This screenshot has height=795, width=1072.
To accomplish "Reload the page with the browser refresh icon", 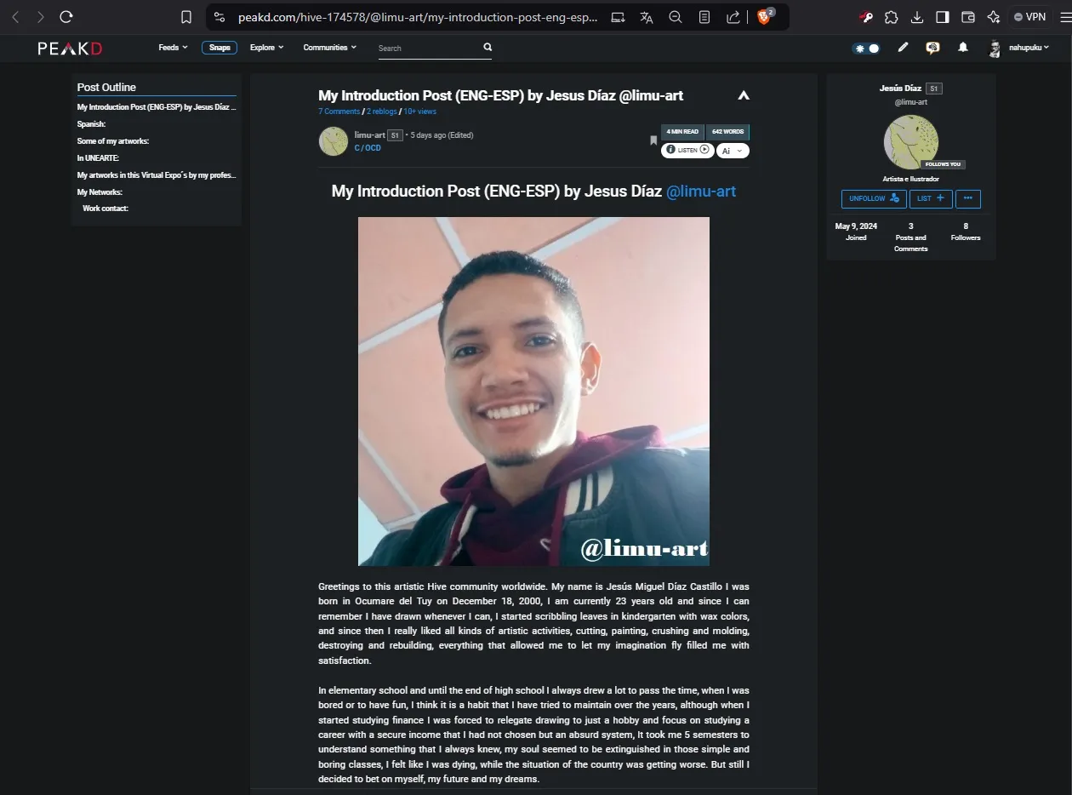I will (x=66, y=16).
